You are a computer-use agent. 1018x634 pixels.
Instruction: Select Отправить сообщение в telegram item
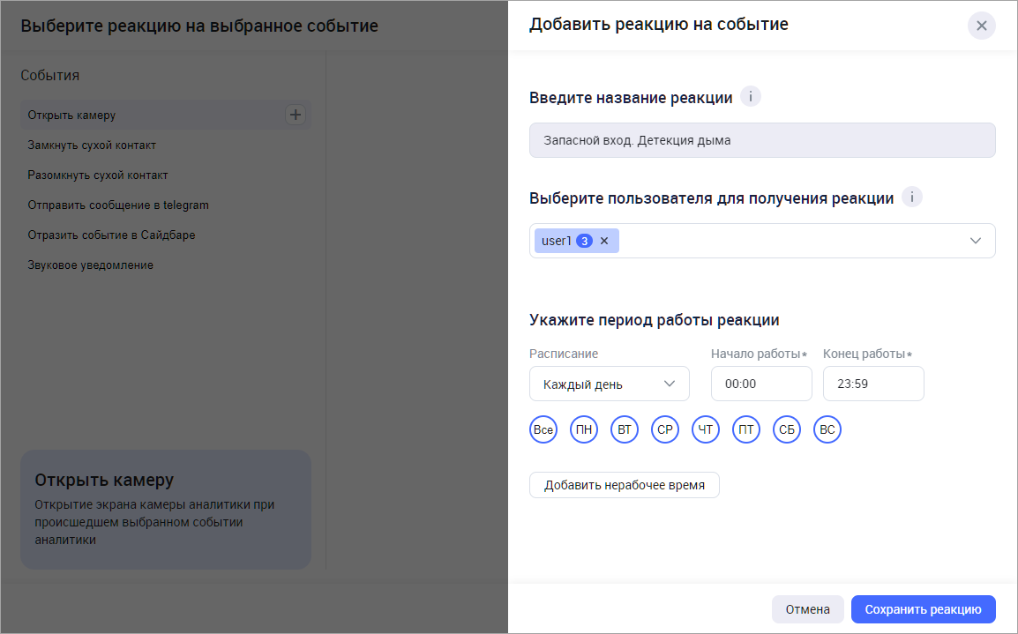[118, 205]
